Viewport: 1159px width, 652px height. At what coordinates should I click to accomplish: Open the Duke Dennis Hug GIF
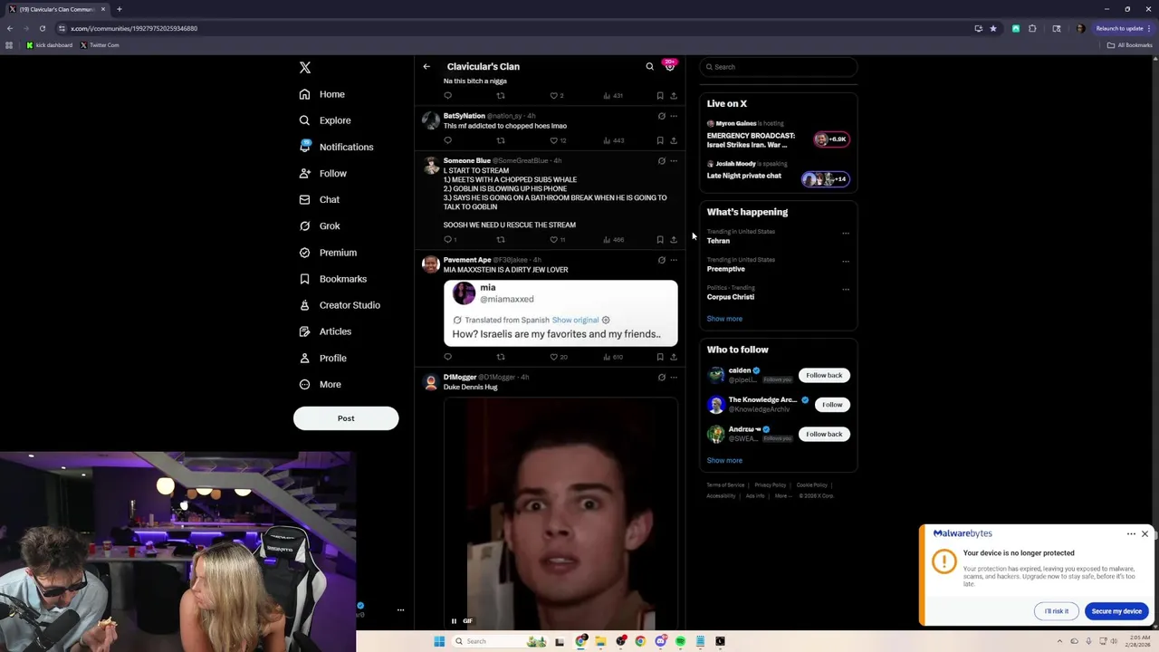click(560, 513)
